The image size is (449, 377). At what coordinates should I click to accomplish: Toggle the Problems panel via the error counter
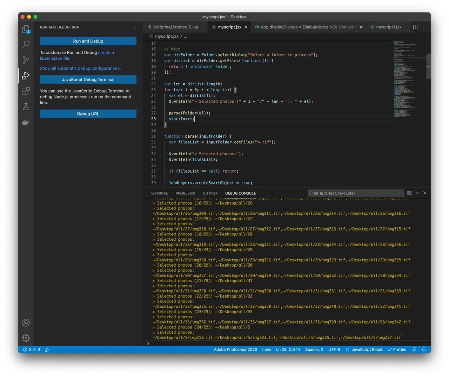[x=32, y=349]
